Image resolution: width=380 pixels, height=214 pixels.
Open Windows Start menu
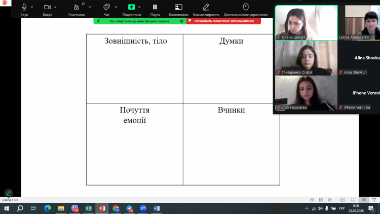tap(7, 208)
